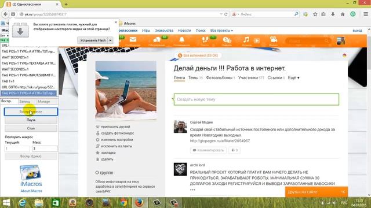Go to Firefox home page icon
The height and width of the screenshot is (208, 371).
(x=343, y=14)
